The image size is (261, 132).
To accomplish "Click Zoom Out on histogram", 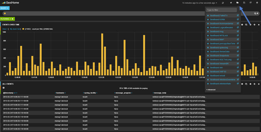I will tap(15, 29).
